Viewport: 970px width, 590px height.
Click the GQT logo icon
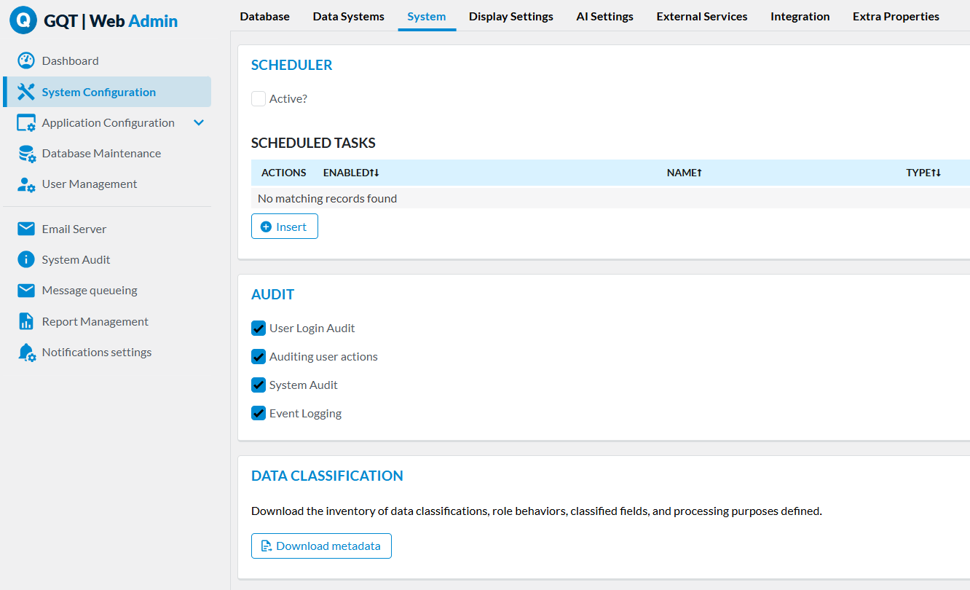(23, 20)
